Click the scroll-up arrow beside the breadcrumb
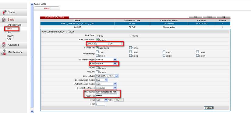The height and width of the screenshot is (113, 251). (32, 4)
